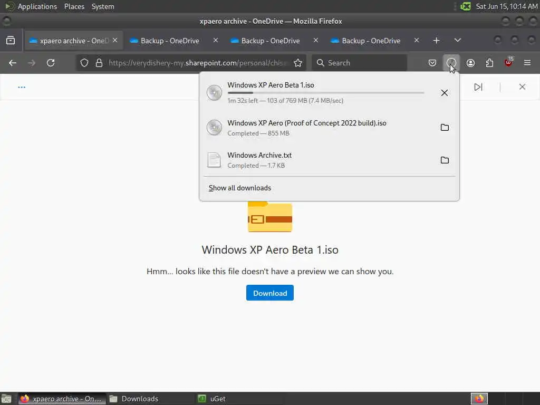Screen dimensions: 540x405
Task: Open the Save to Pocket icon
Action: 432,63
